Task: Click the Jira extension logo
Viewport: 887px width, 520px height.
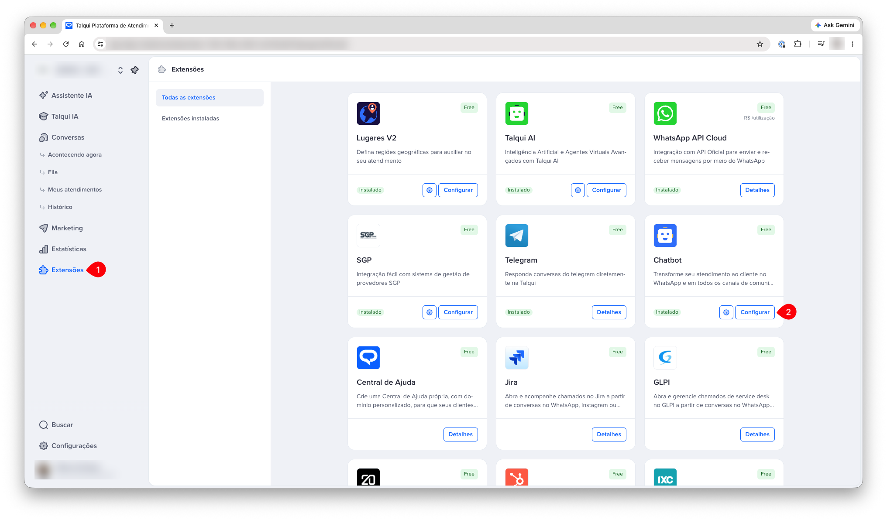Action: [x=517, y=358]
